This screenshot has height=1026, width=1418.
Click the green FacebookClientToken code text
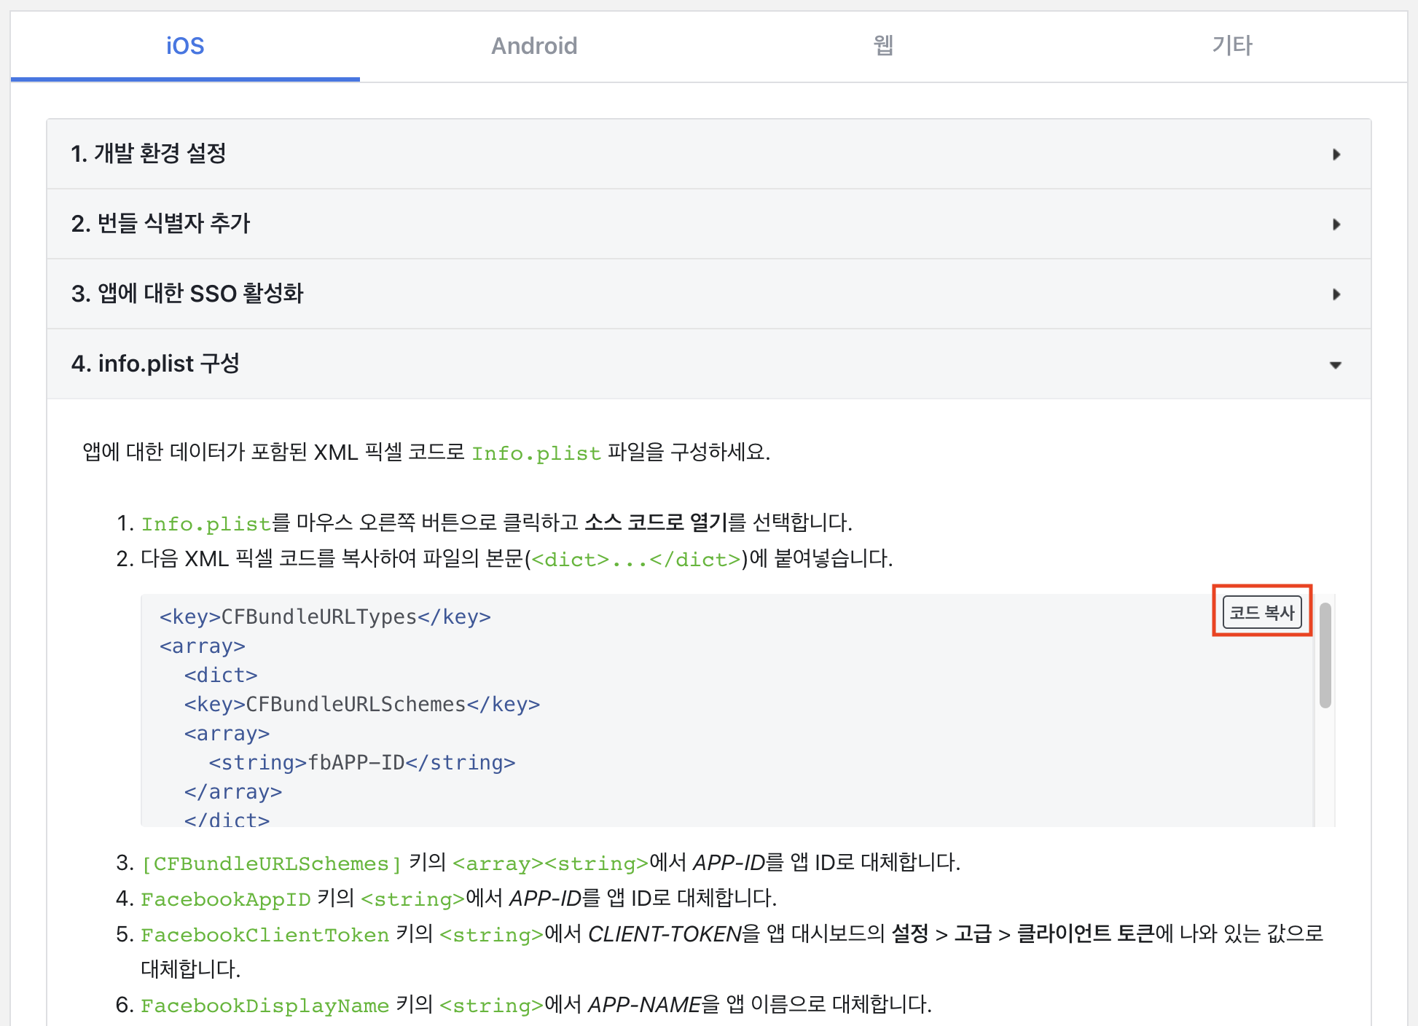click(x=265, y=935)
